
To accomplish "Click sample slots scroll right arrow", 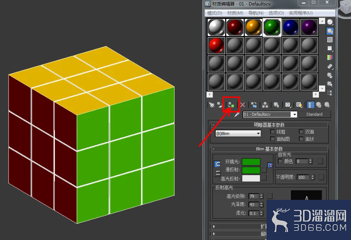I will pyautogui.click(x=315, y=94).
